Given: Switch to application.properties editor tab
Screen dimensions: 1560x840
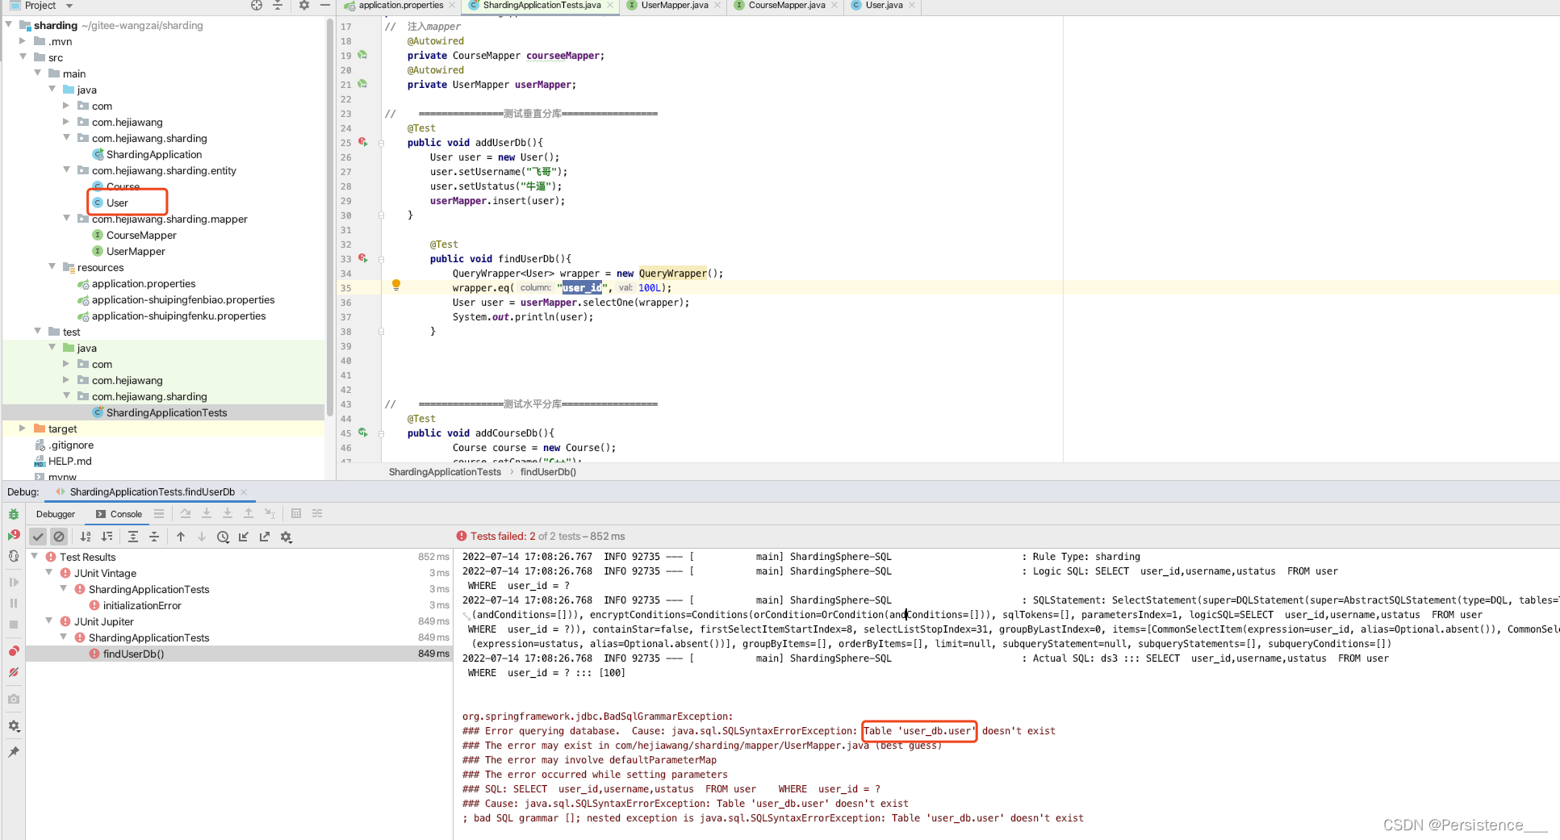Looking at the screenshot, I should coord(400,6).
